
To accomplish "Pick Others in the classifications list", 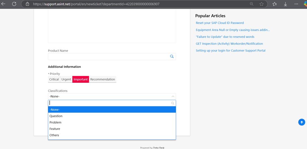I will coord(54,135).
